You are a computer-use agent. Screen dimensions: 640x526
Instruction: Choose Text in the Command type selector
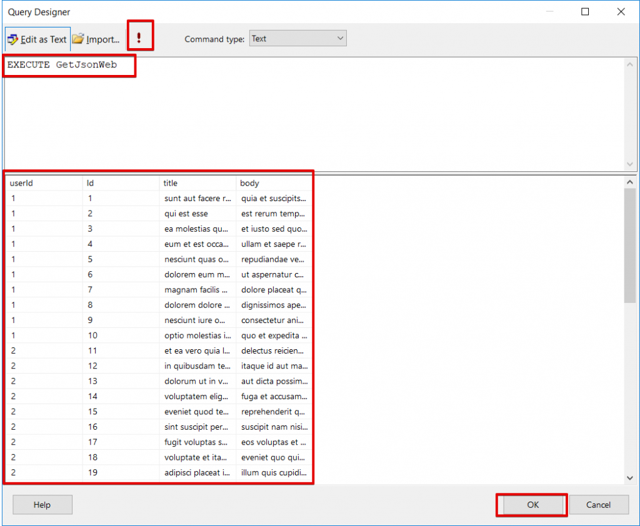pyautogui.click(x=297, y=38)
